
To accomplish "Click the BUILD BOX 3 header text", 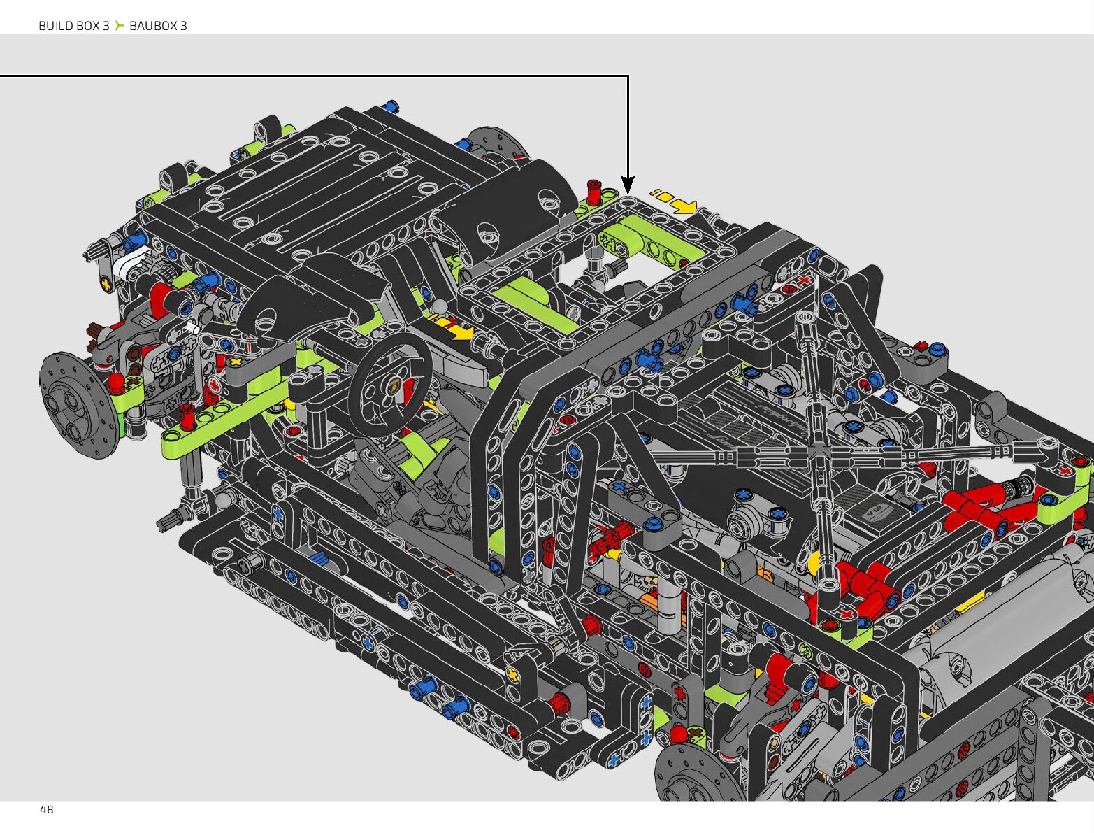I will (x=73, y=26).
